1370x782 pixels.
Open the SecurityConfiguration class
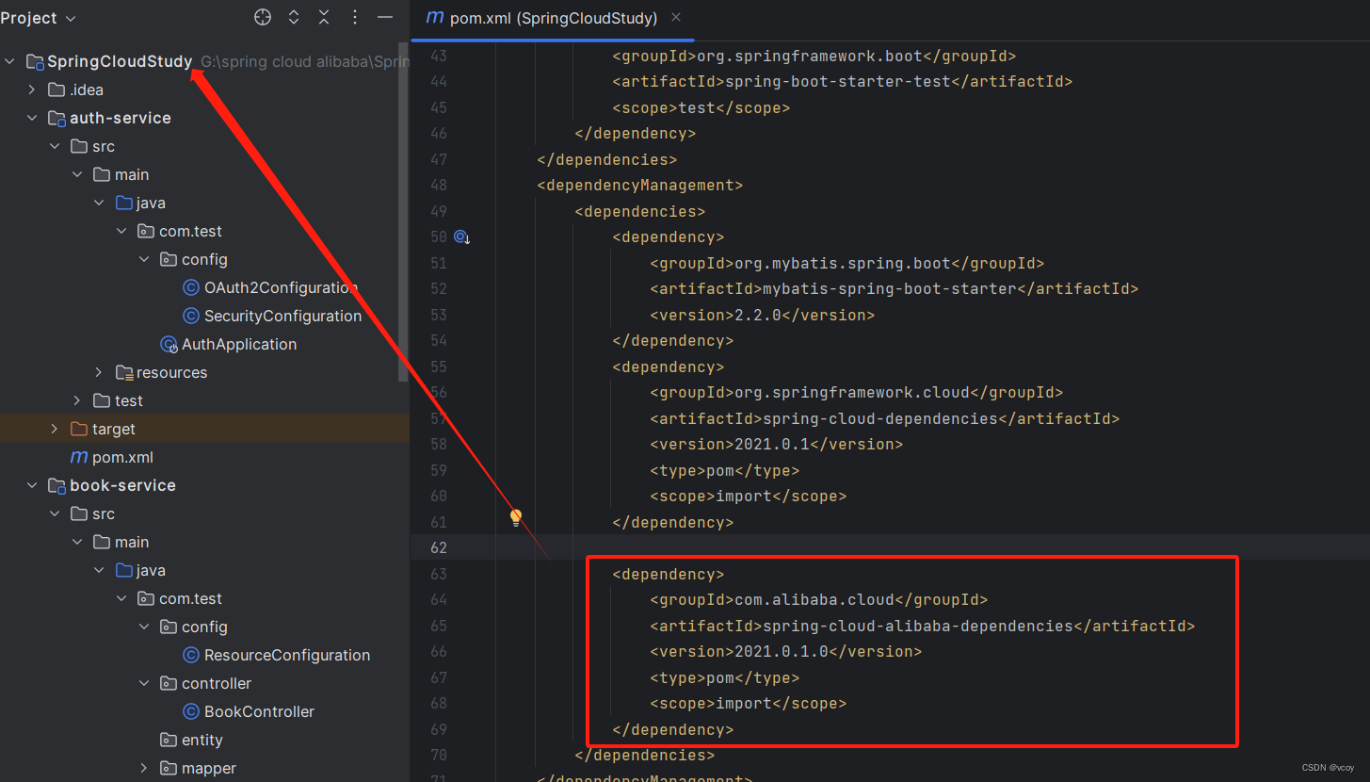point(282,316)
